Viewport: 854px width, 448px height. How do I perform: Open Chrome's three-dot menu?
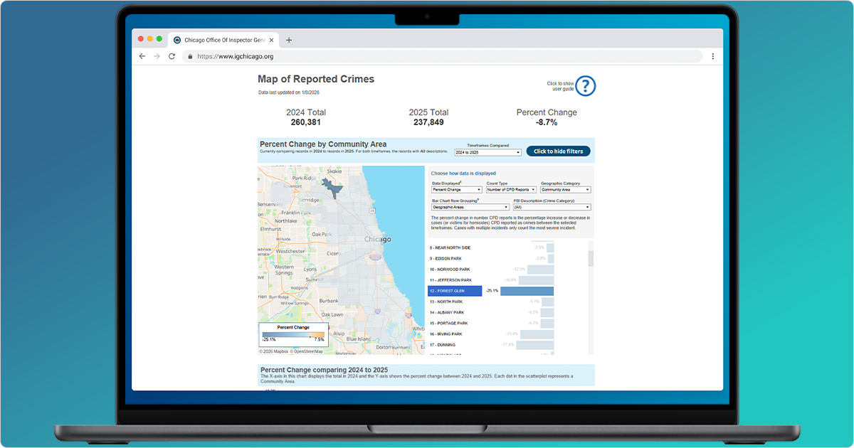[x=713, y=55]
